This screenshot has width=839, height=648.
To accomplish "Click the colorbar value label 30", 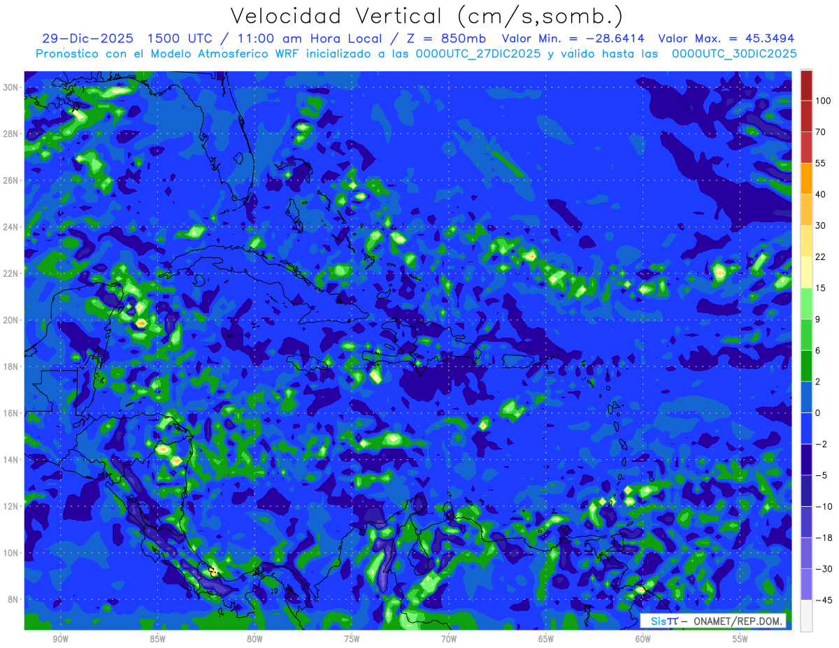I will point(821,225).
